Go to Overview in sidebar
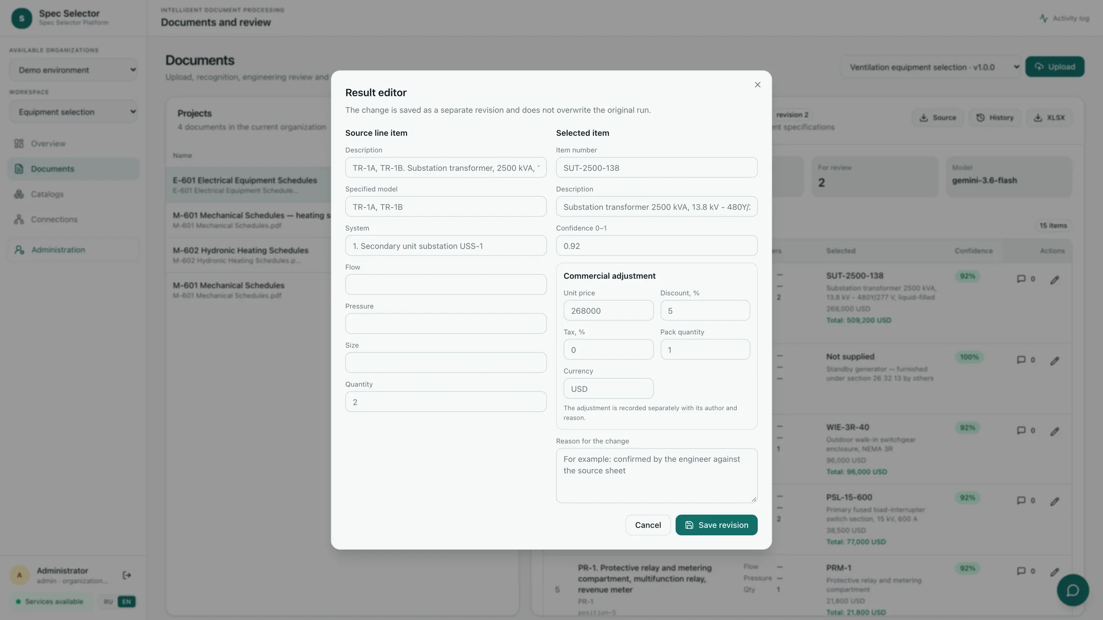The height and width of the screenshot is (620, 1103). (73, 143)
